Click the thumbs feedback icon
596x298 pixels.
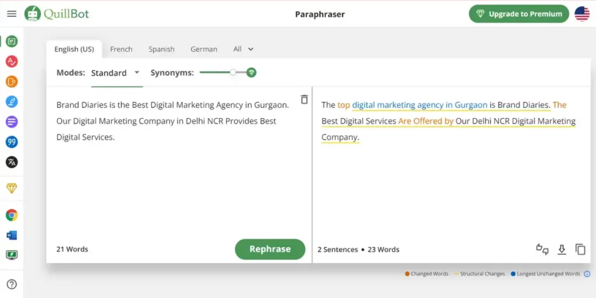pyautogui.click(x=542, y=249)
